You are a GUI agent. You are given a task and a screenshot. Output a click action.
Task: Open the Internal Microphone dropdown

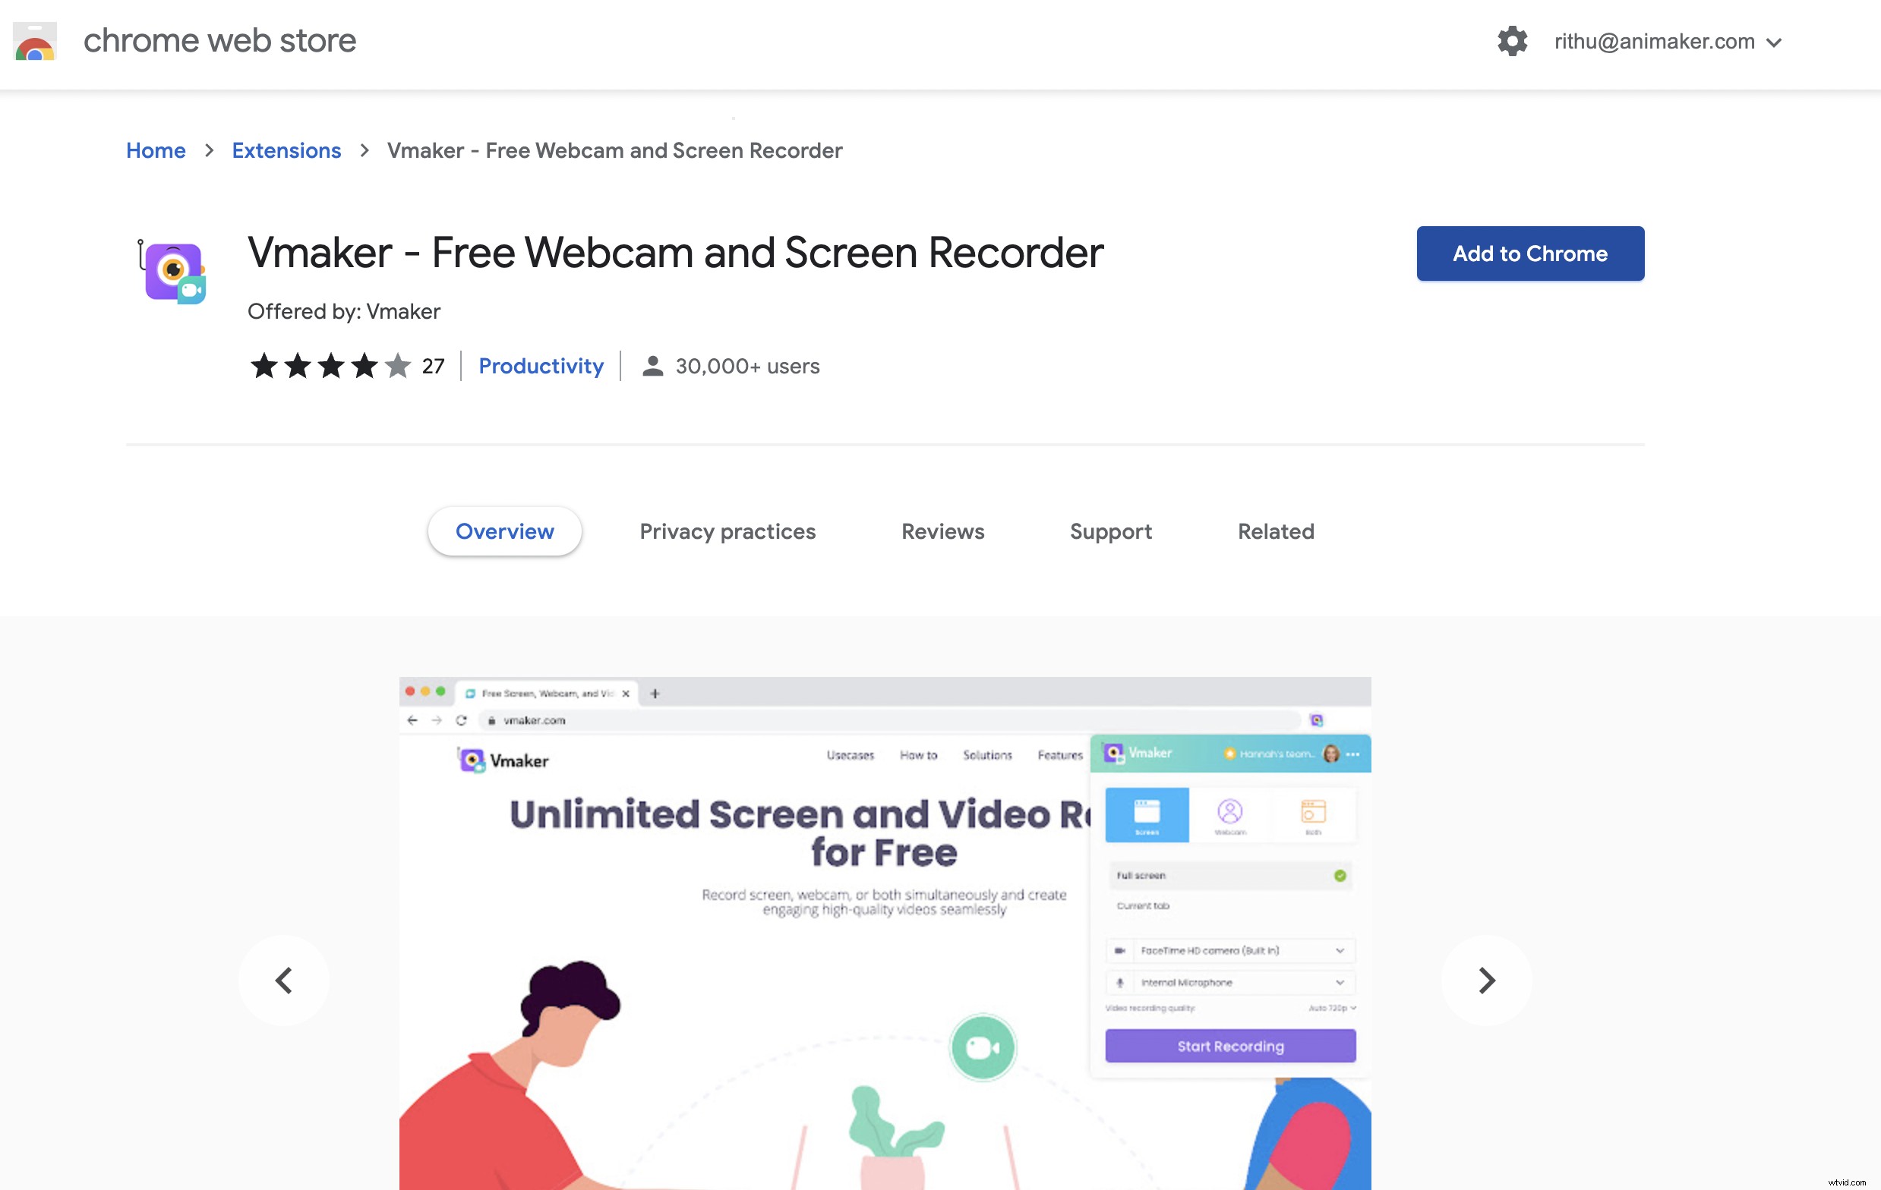tap(1340, 982)
